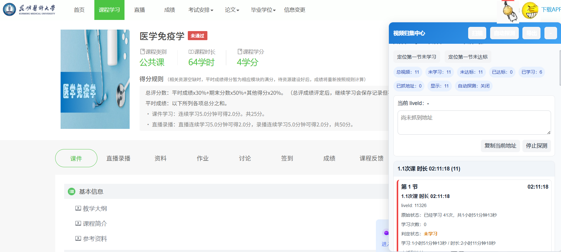Switch to the 成绩 course tab
Viewport: 561px width, 252px height.
coord(329,158)
